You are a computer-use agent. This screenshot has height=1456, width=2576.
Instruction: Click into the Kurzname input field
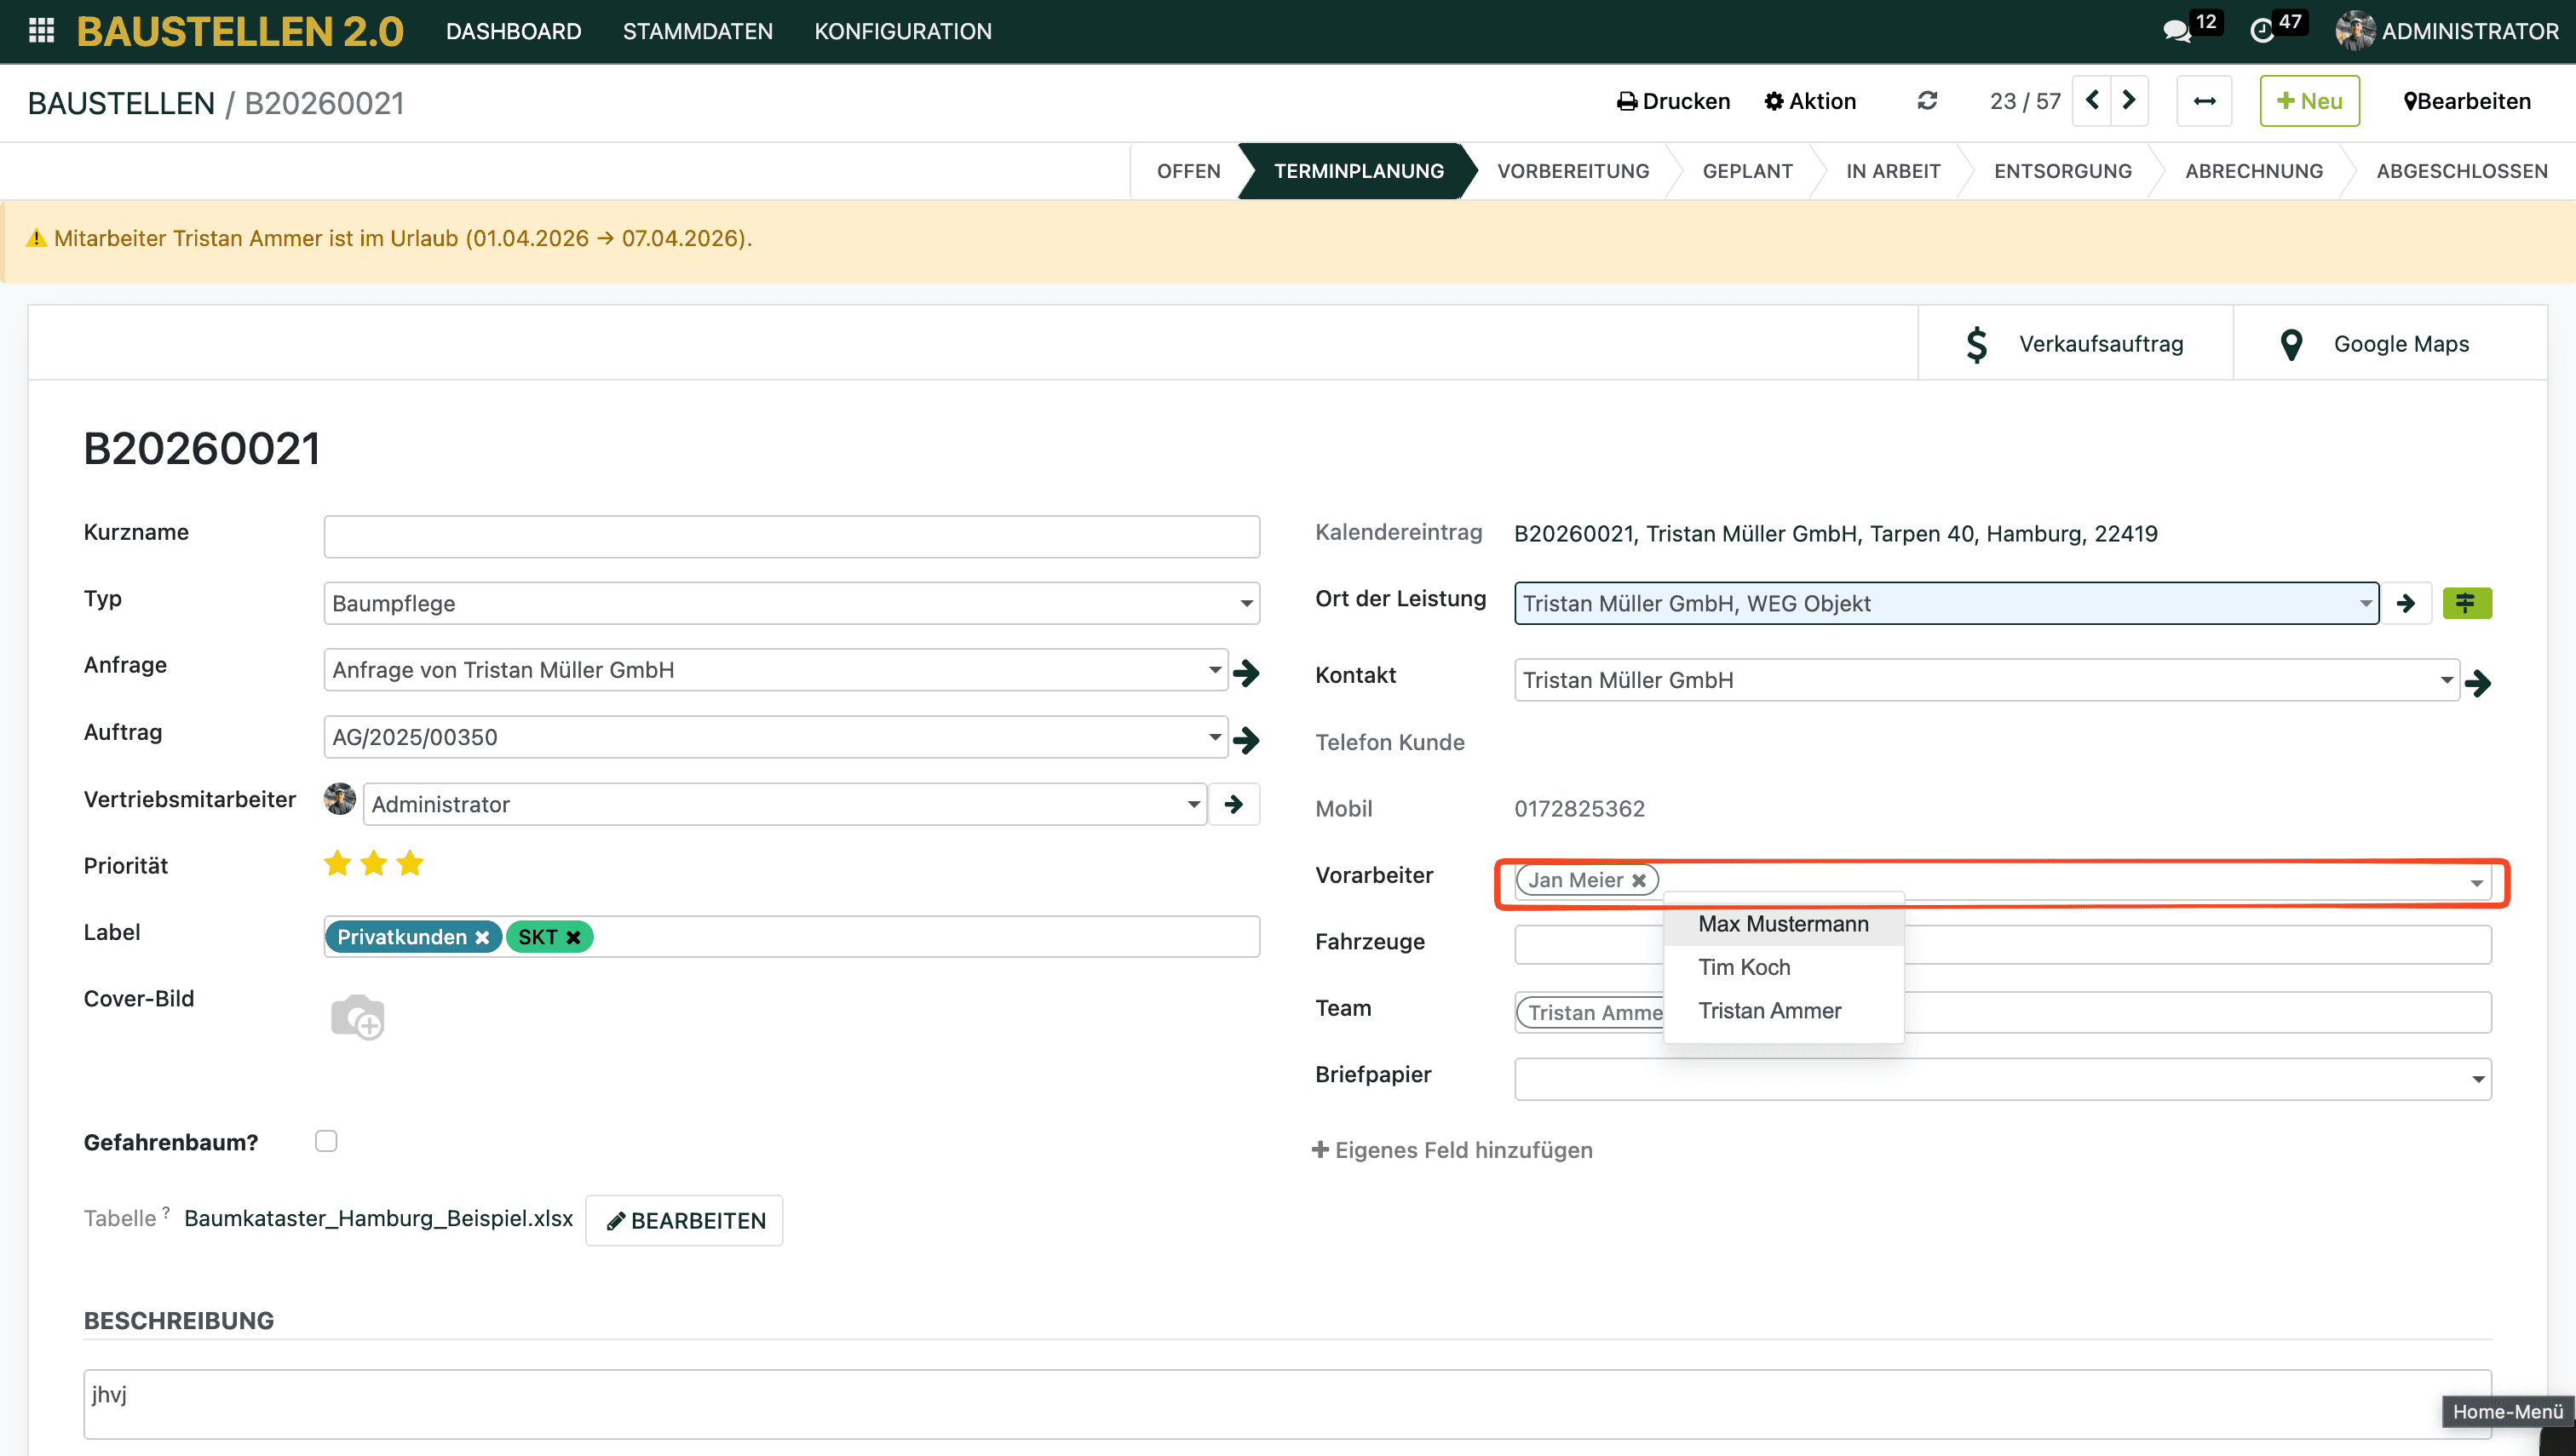[x=791, y=537]
